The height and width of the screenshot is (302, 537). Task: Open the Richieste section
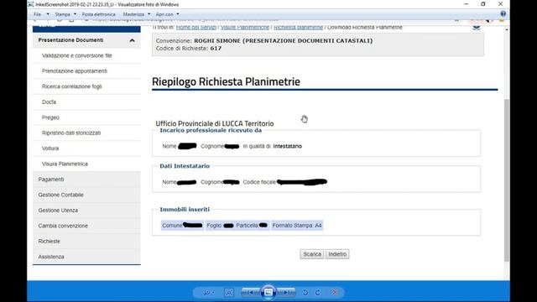(86, 241)
